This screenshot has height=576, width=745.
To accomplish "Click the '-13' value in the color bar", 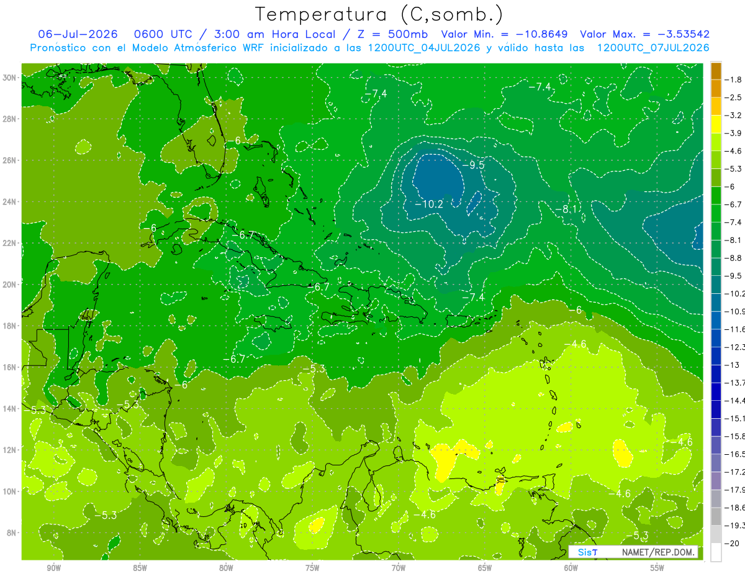I will click(x=733, y=365).
